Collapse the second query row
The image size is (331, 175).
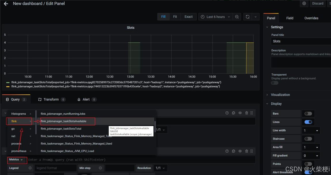tap(5, 151)
